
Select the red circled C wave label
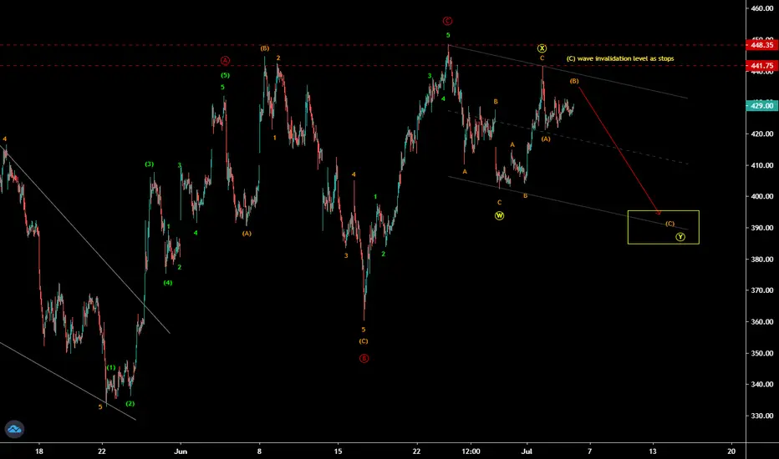(447, 21)
